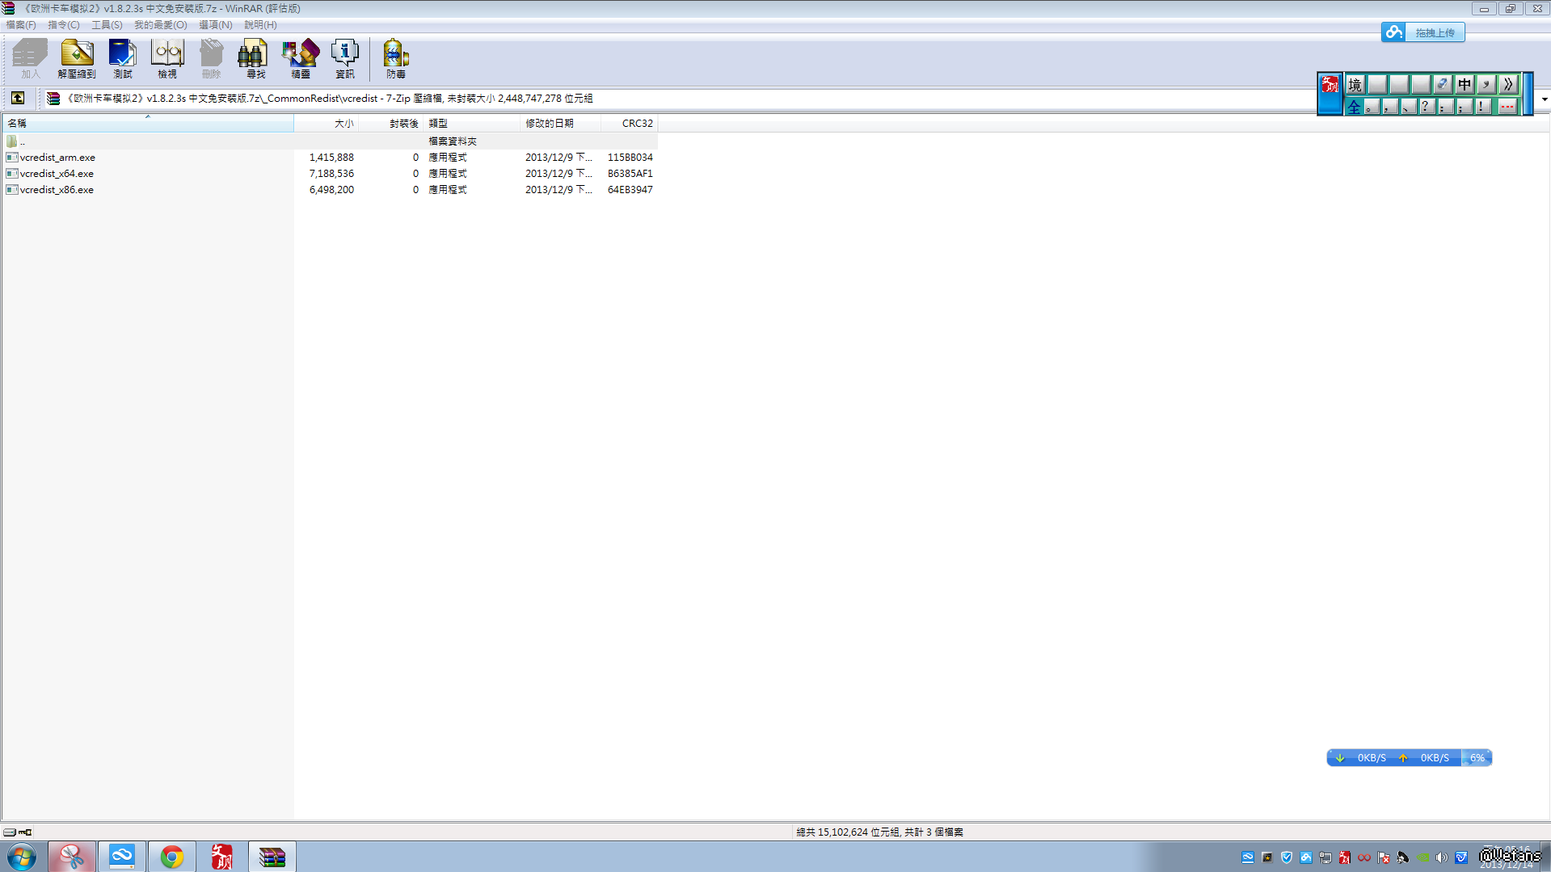Image resolution: width=1551 pixels, height=872 pixels.
Task: Click the network speed monitor widget
Action: (1409, 758)
